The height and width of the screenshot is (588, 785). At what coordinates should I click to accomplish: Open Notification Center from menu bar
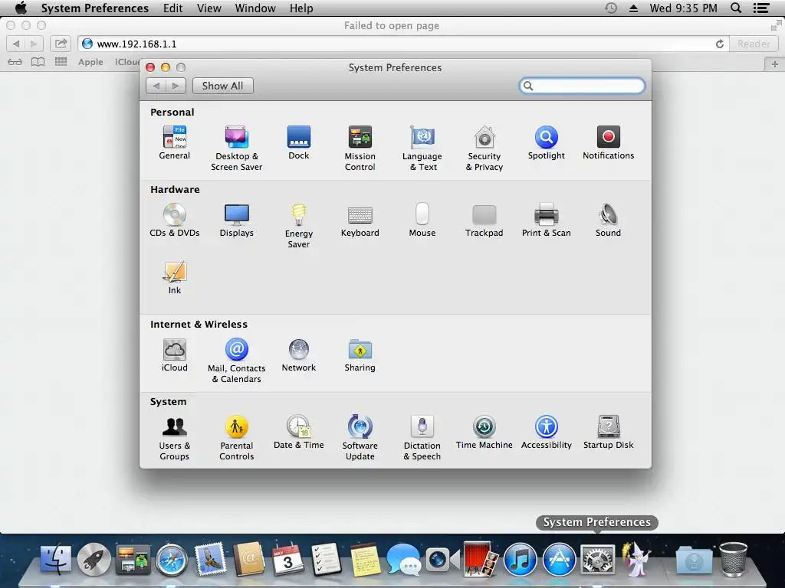coord(761,8)
